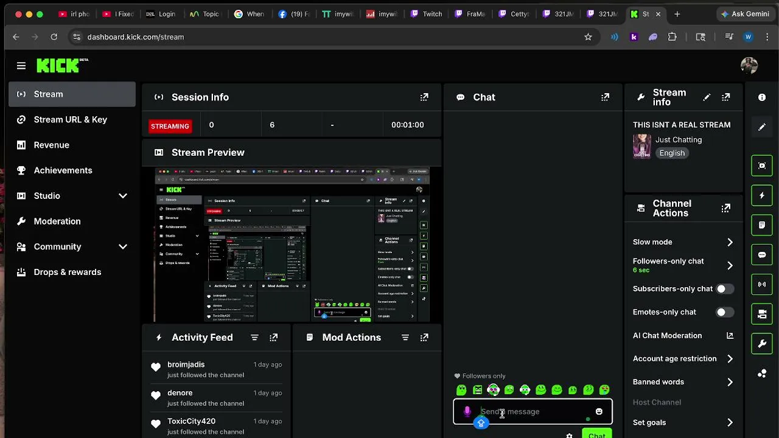Click the Ask Gemini button
779x438 pixels.
744,14
